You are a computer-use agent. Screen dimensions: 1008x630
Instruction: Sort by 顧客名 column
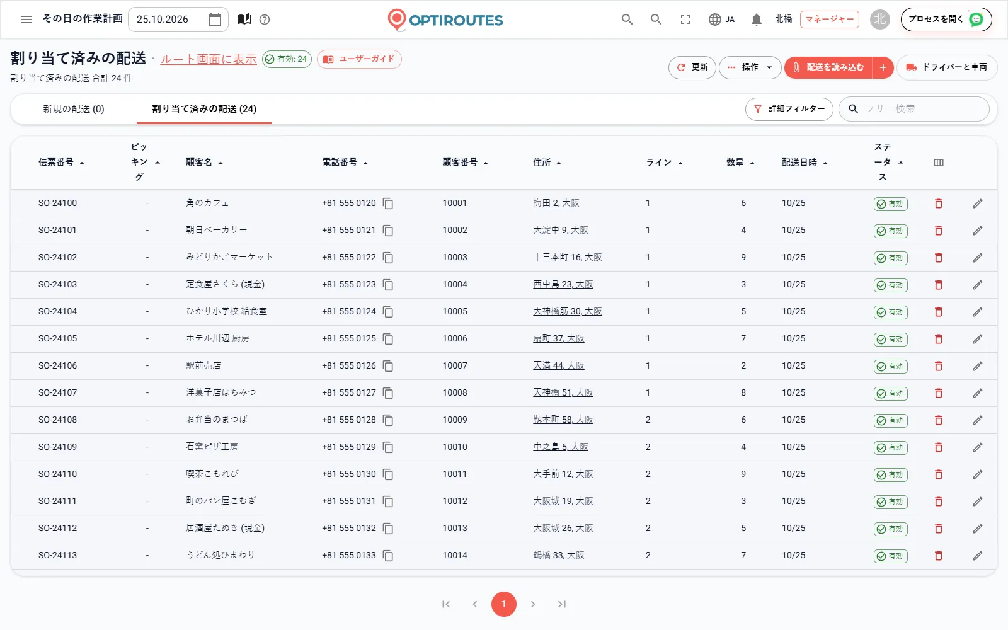point(204,163)
